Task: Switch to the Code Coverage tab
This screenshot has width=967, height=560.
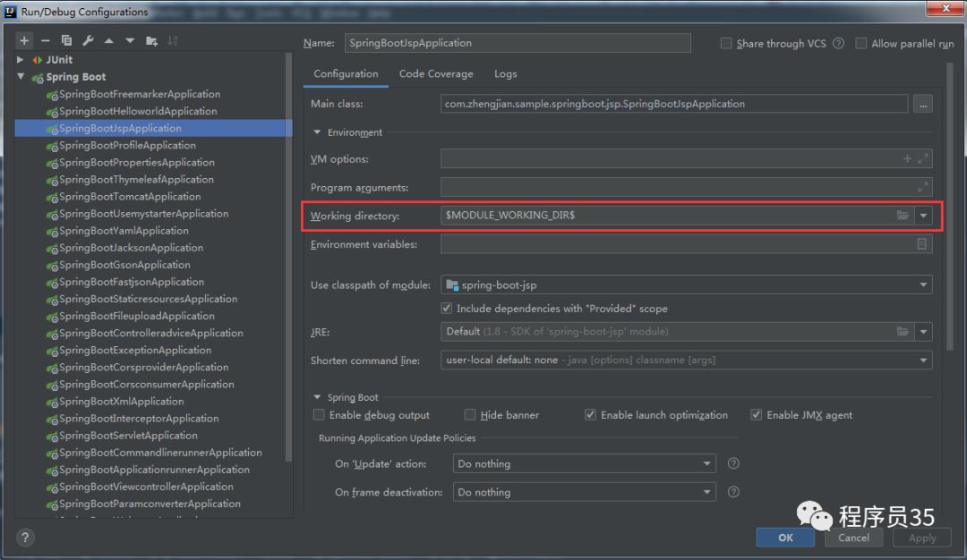Action: click(x=436, y=74)
